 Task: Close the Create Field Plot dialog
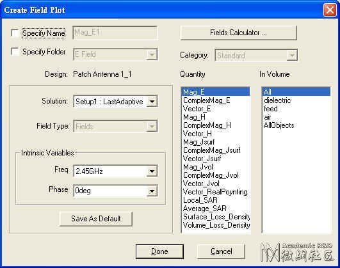pyautogui.click(x=330, y=10)
